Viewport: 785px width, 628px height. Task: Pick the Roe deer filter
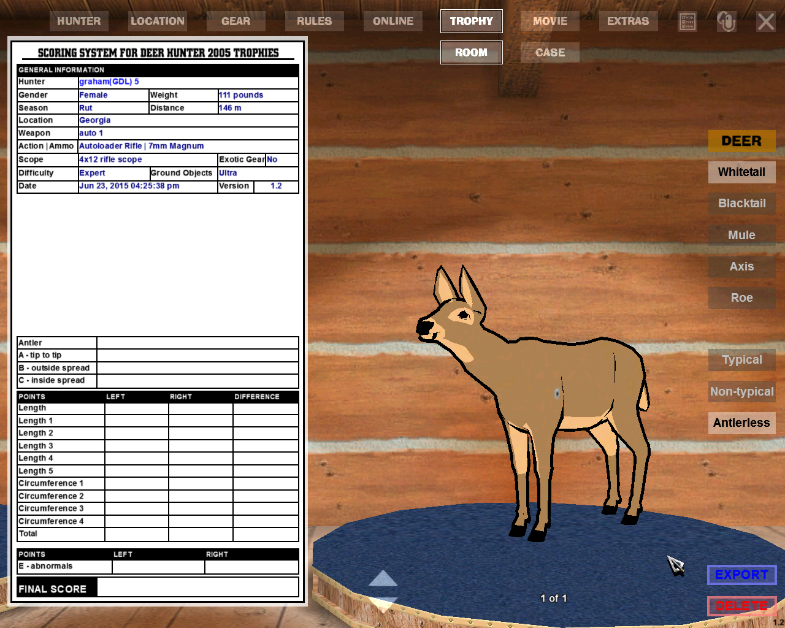741,298
